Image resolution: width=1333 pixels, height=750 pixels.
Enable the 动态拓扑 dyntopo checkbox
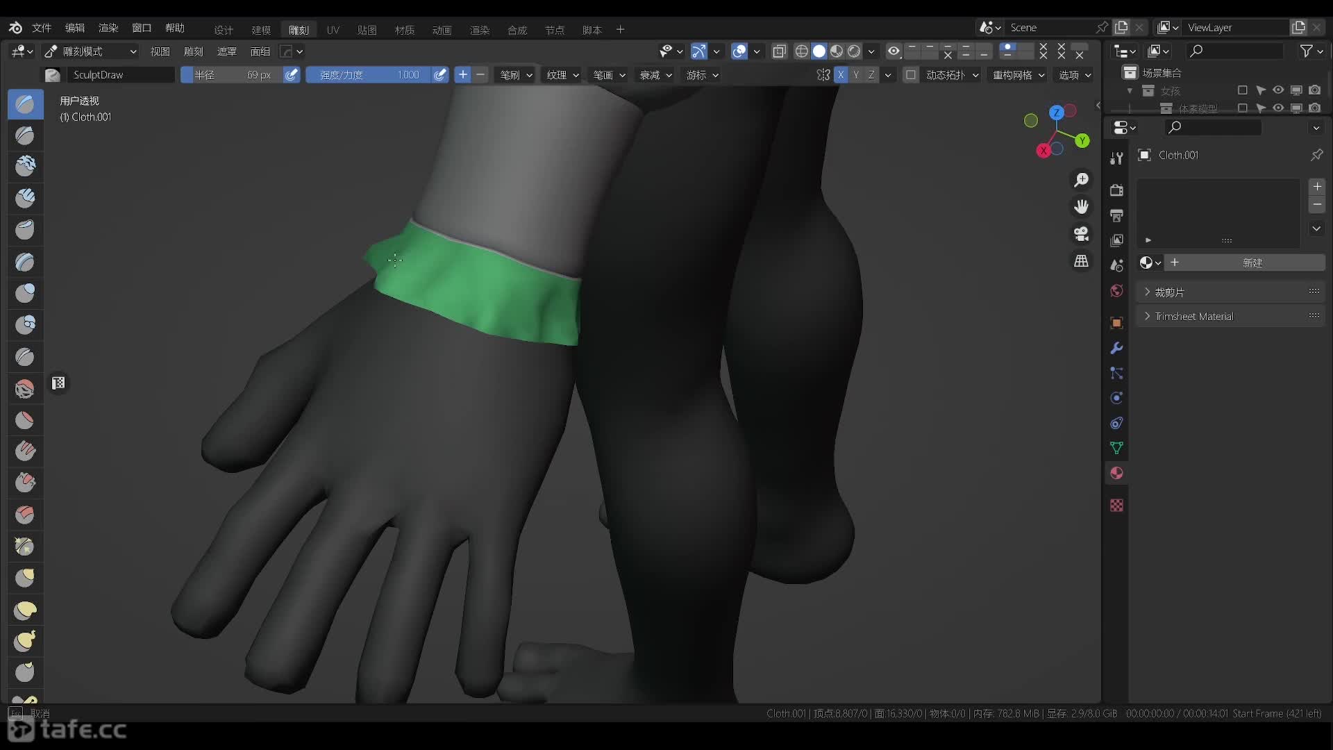tap(911, 75)
